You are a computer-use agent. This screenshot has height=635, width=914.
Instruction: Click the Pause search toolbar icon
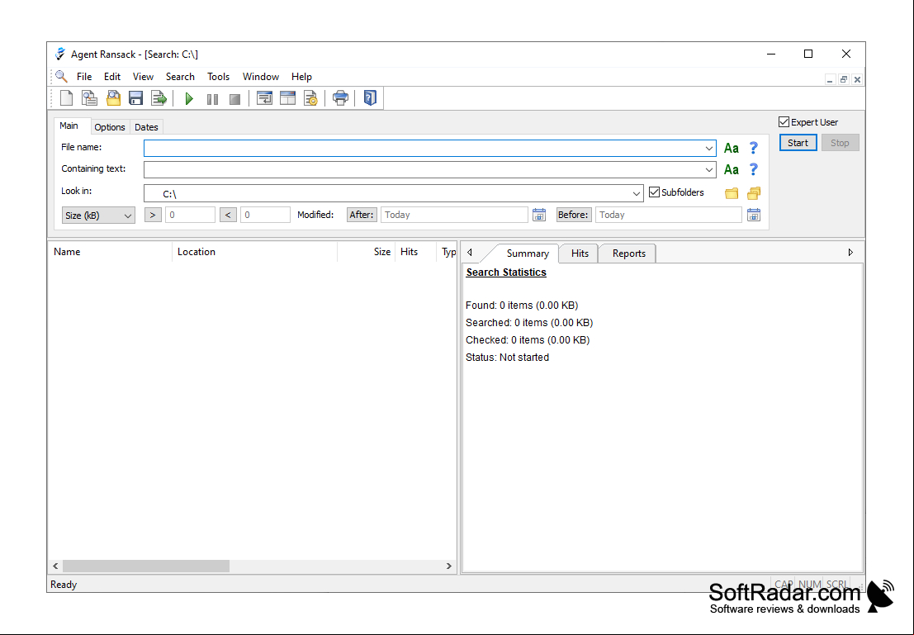click(212, 99)
